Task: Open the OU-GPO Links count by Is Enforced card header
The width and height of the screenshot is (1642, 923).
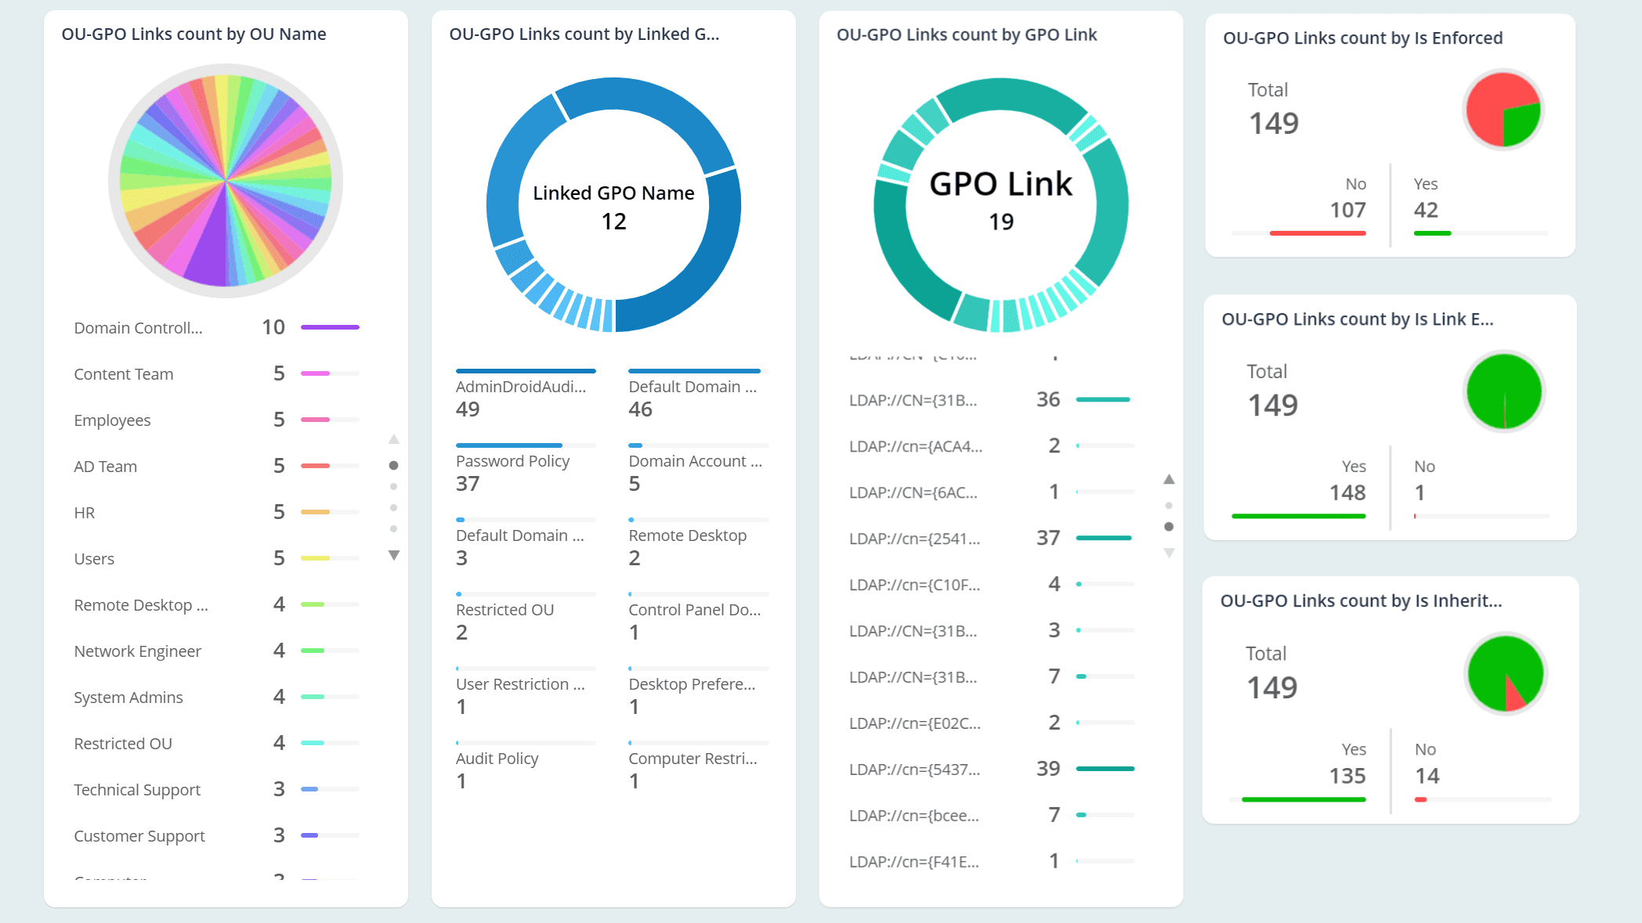Action: (1362, 38)
